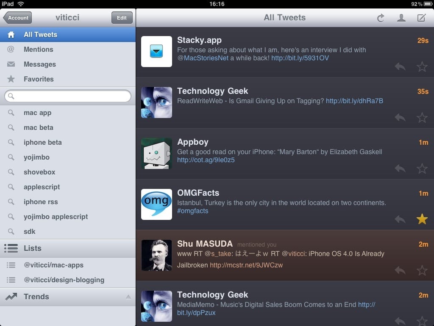Reply to Shu MASUDA's mention
Image resolution: width=434 pixels, height=326 pixels.
pyautogui.click(x=400, y=270)
